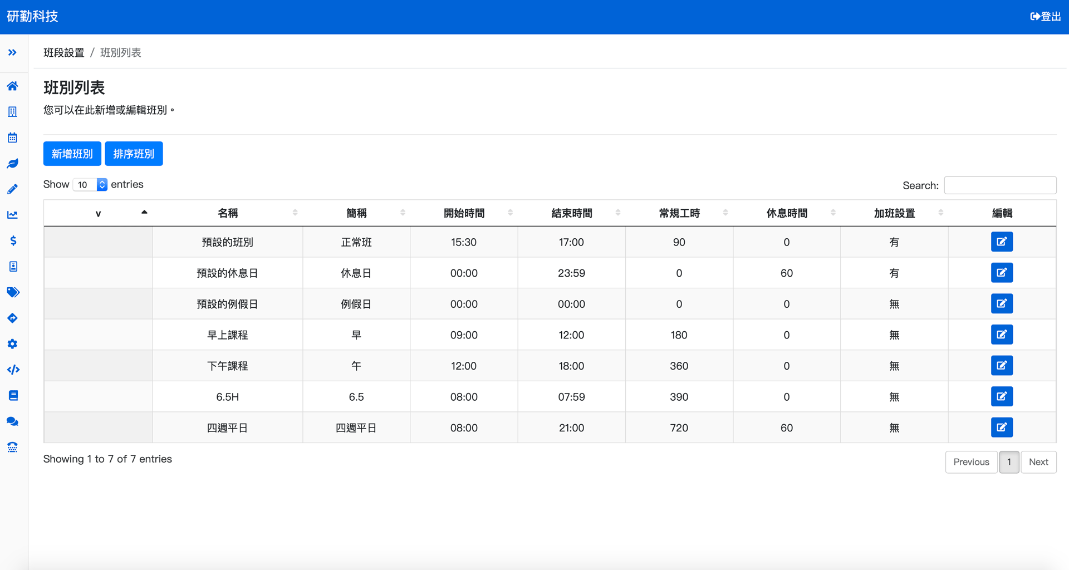Click the 登出 logout option

1045,16
